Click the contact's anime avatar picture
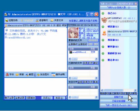The height and width of the screenshot is (111, 140). (73, 33)
